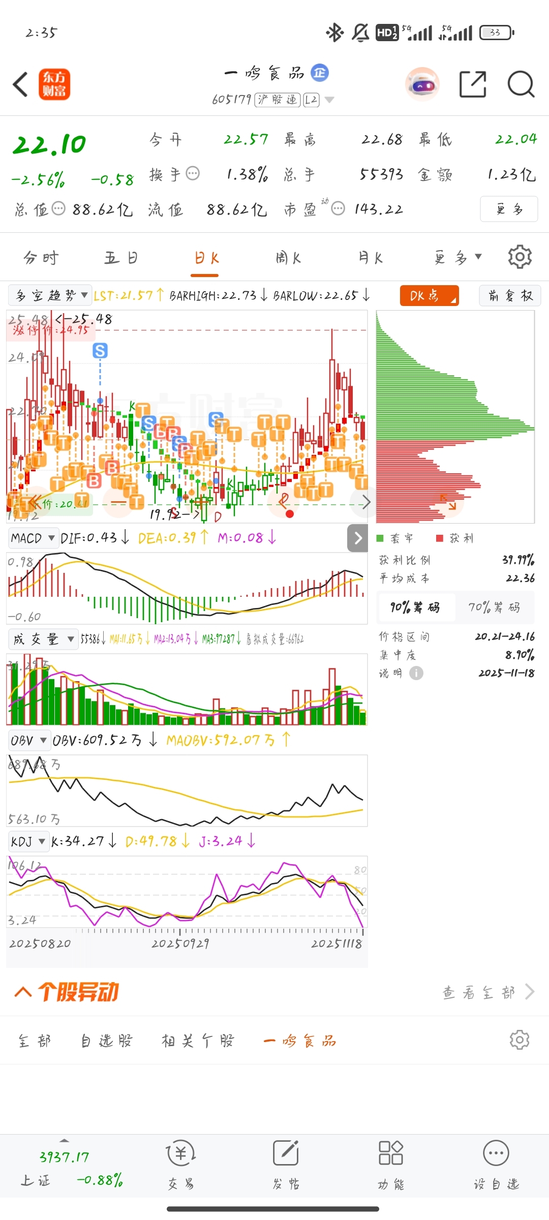Viewport: 549px width, 1220px height.
Task: Select 自选股 filter tab
Action: point(107,1041)
